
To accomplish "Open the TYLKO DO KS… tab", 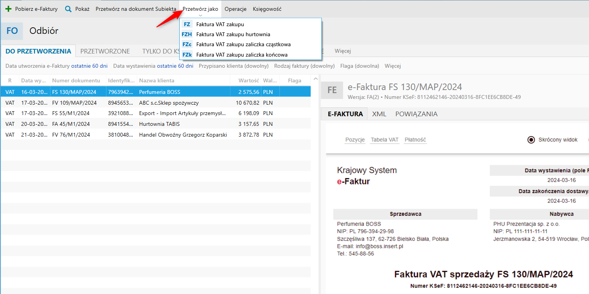I will point(160,51).
